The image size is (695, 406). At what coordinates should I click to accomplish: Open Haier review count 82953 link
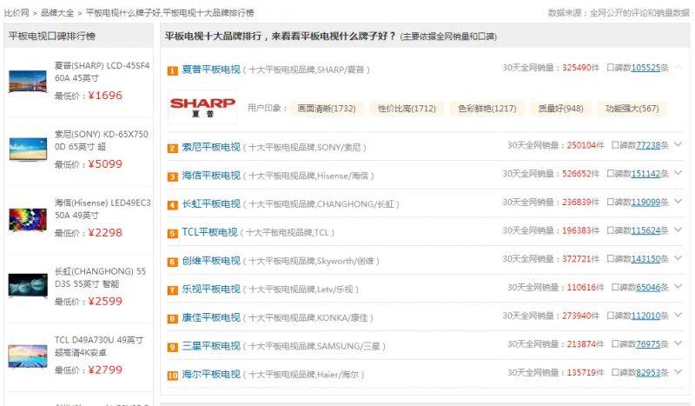[648, 373]
